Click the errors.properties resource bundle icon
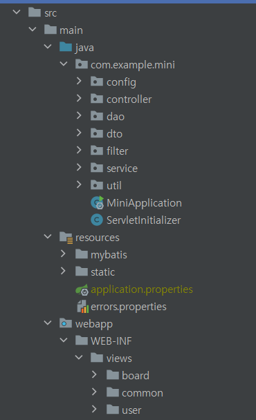This screenshot has width=256, height=420. point(82,307)
